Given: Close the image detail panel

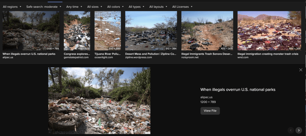Looking at the screenshot, I should click(x=301, y=70).
